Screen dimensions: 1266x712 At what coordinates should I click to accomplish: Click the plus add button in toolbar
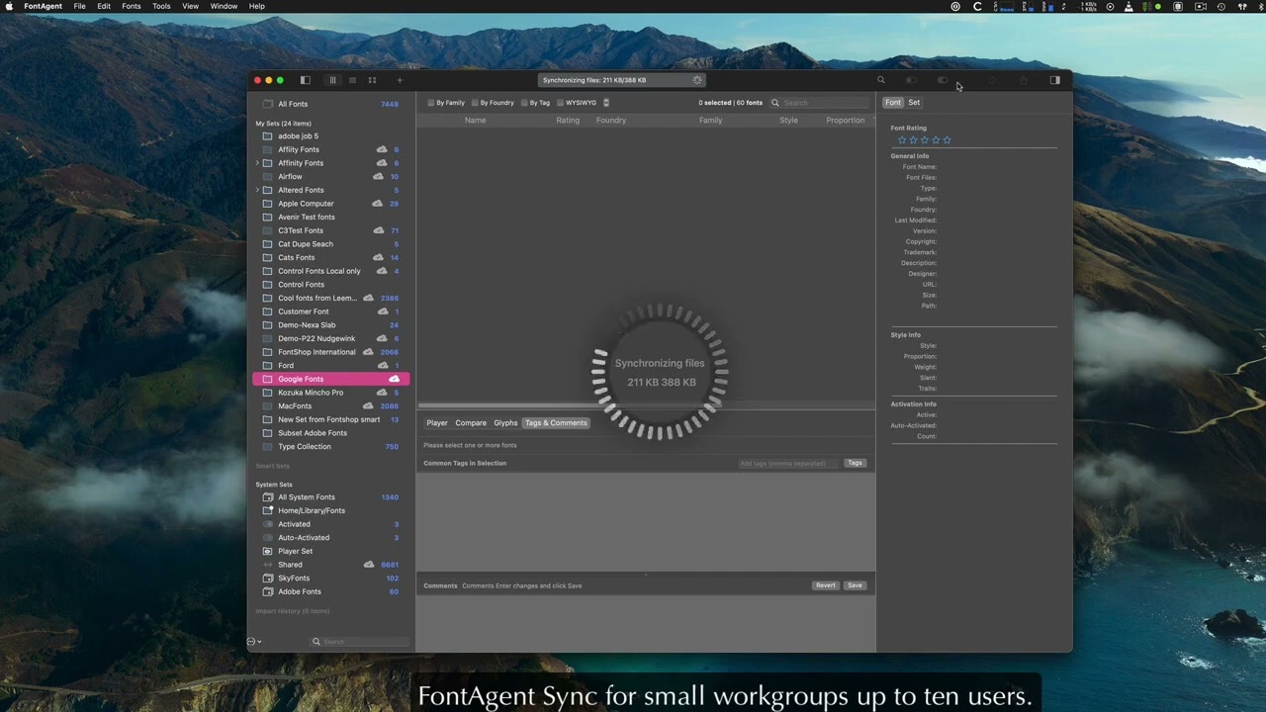[x=400, y=80]
